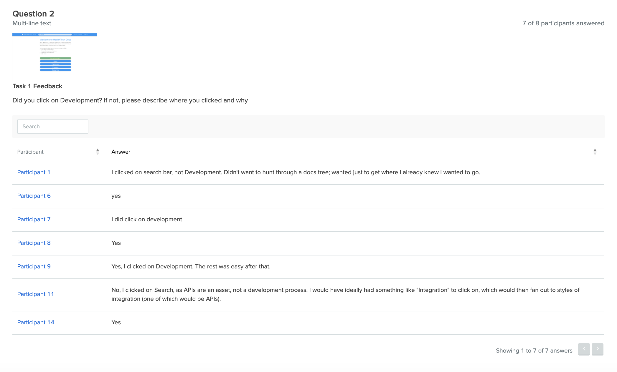This screenshot has height=372, width=617.
Task: Click the 'Multi-line text' label
Action: pos(32,23)
